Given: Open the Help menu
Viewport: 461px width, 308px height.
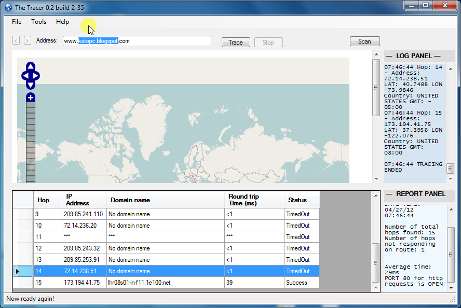Looking at the screenshot, I should pyautogui.click(x=62, y=22).
